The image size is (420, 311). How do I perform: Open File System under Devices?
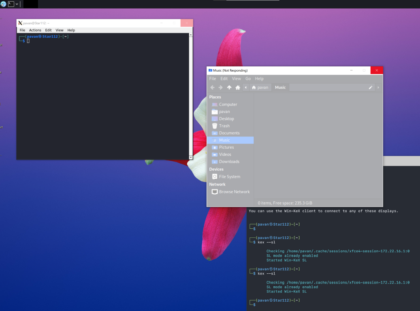pyautogui.click(x=229, y=177)
